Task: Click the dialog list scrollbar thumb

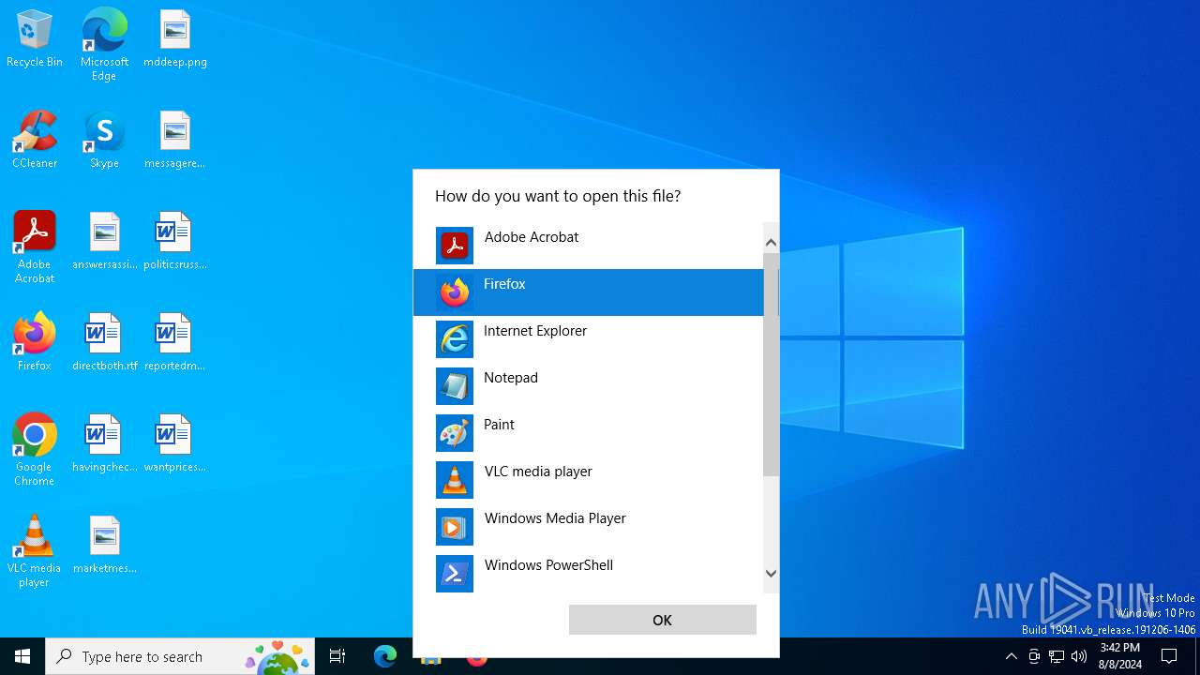Action: point(771,364)
